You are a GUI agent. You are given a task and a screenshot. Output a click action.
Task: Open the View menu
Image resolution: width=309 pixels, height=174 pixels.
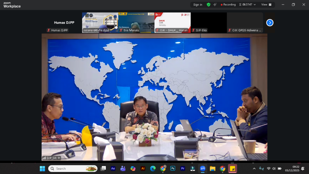coord(264,4)
